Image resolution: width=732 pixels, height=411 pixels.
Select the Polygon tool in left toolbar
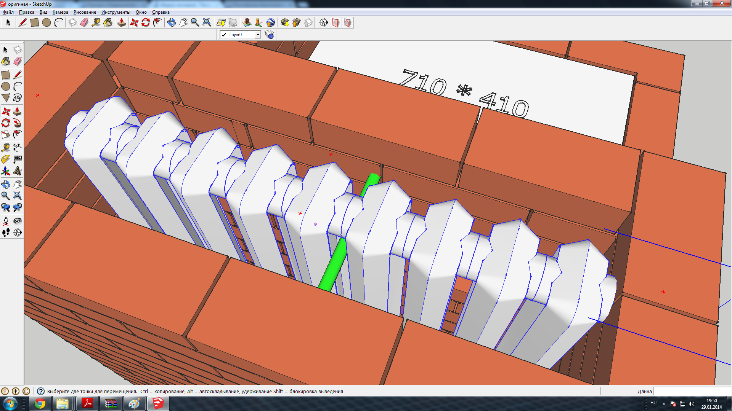(6, 98)
